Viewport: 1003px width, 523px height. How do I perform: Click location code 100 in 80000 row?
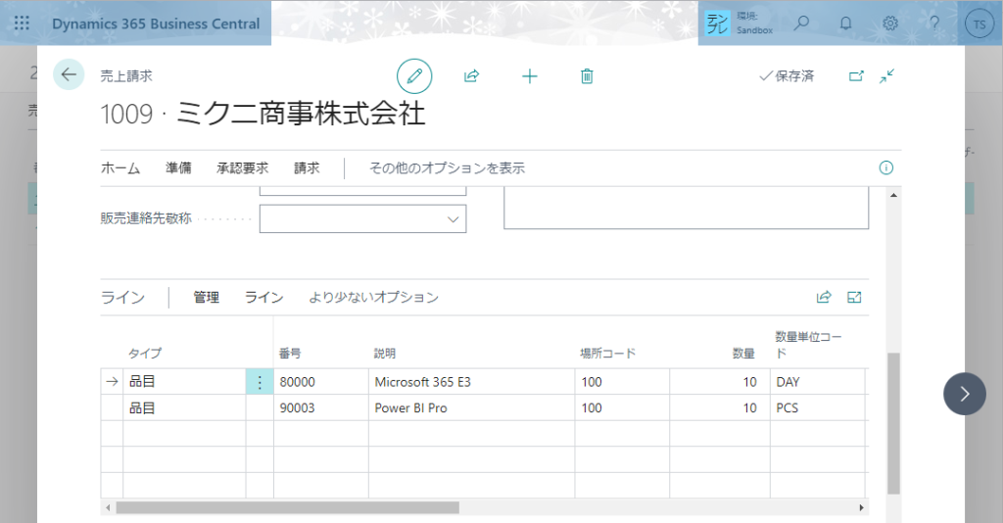(622, 382)
